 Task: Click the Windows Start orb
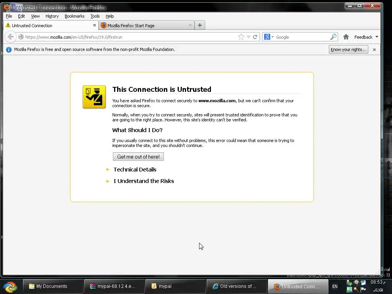[10, 286]
